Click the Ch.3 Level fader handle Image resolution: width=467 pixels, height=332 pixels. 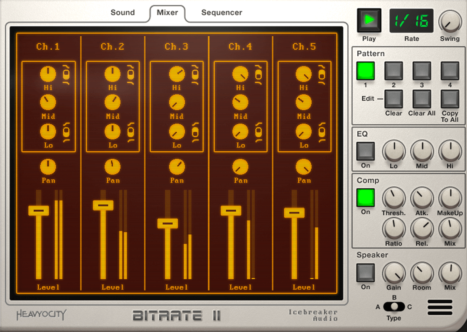(167, 224)
